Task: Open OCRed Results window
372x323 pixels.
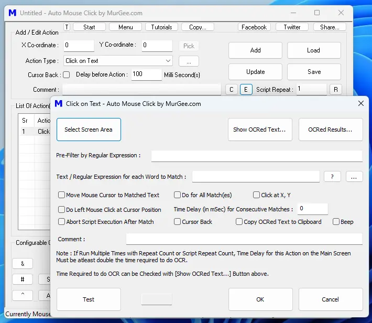Action: pyautogui.click(x=331, y=130)
